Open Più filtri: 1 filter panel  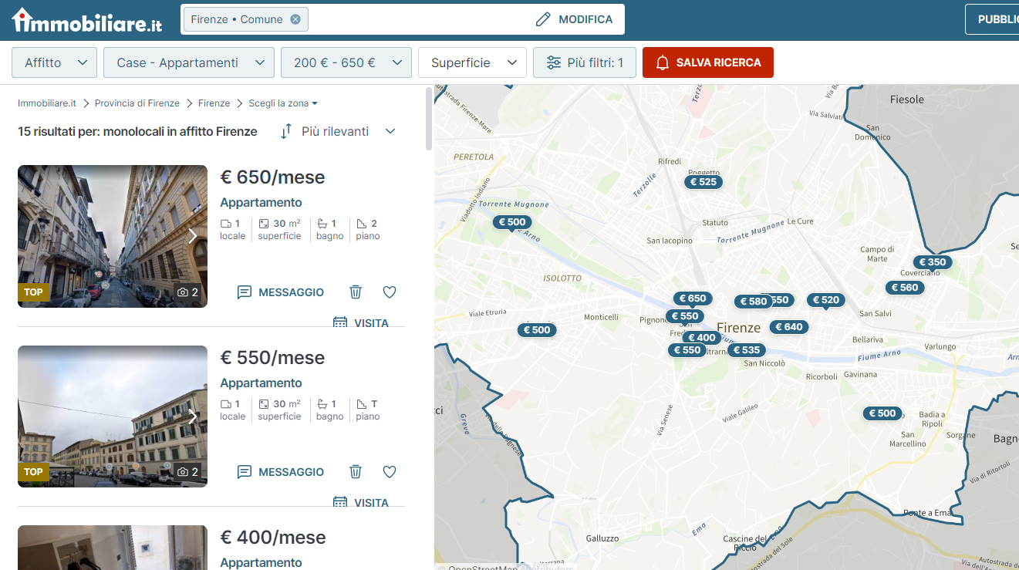coord(584,62)
